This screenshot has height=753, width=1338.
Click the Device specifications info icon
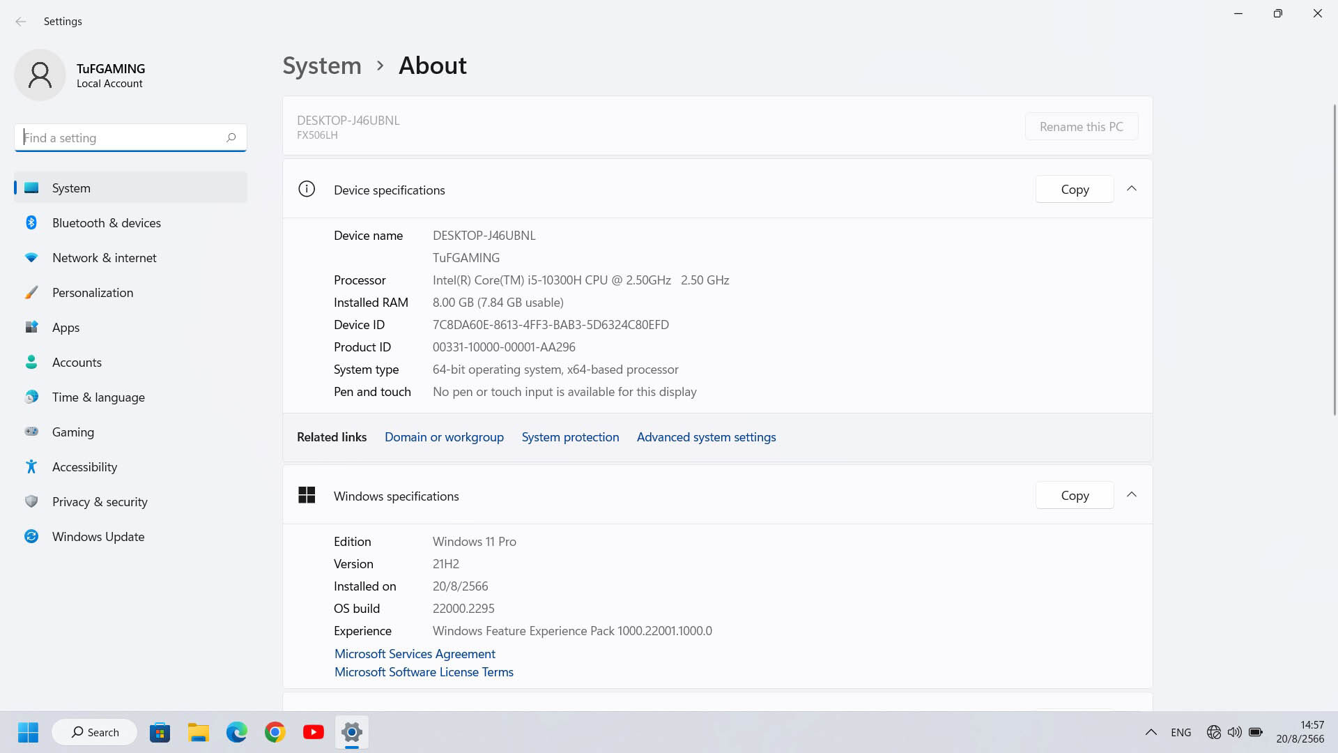[307, 189]
